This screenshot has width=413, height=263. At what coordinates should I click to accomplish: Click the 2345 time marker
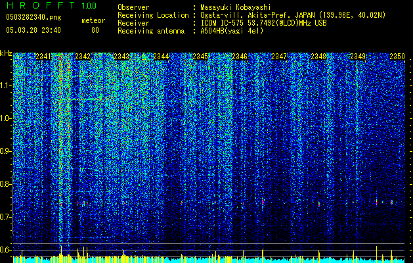click(200, 57)
